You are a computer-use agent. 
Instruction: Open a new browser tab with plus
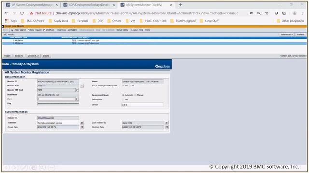pyautogui.click(x=180, y=5)
